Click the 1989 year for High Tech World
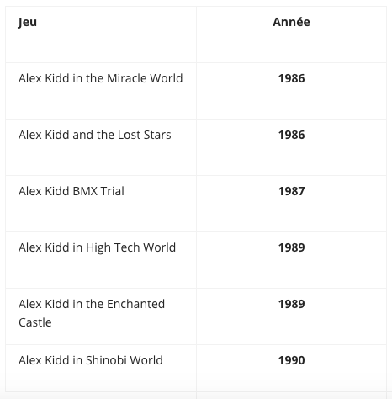Image resolution: width=392 pixels, height=399 pixels. point(291,247)
